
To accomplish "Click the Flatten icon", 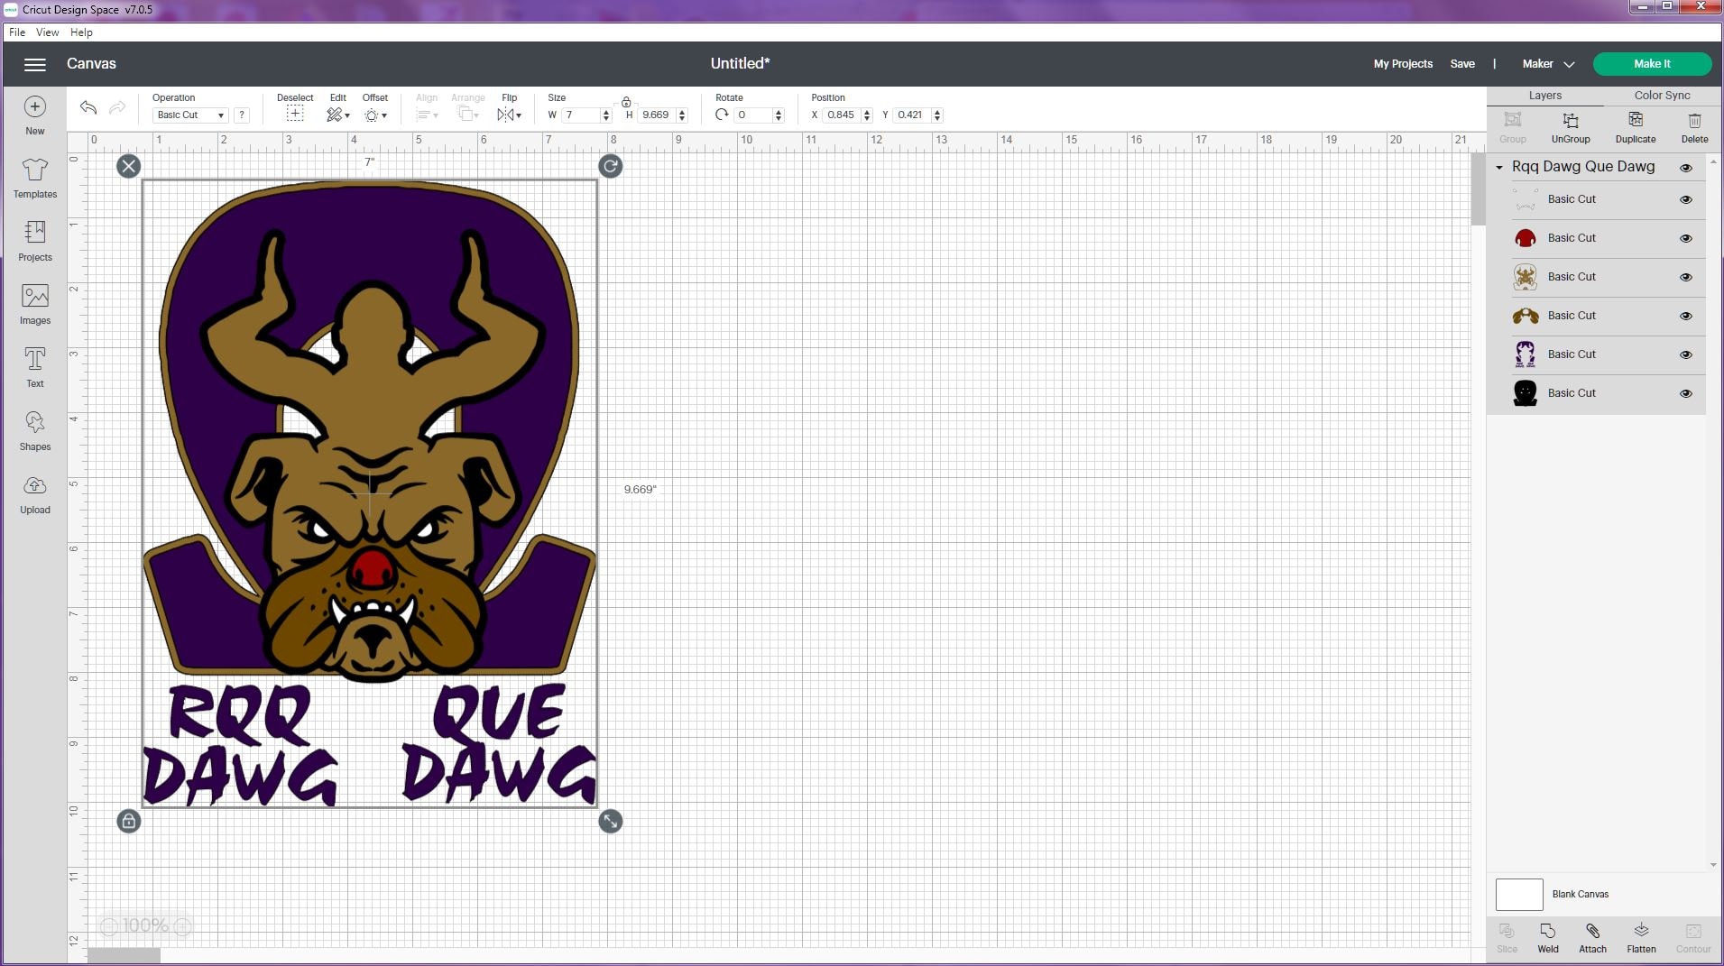I will click(x=1641, y=938).
